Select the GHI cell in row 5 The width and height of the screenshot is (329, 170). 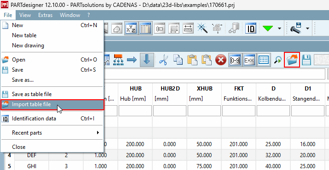pyautogui.click(x=32, y=166)
